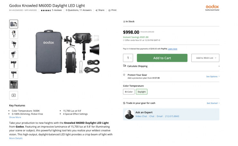Select the Bi-Color color temperature option
This screenshot has height=146, width=238.
pos(129,92)
